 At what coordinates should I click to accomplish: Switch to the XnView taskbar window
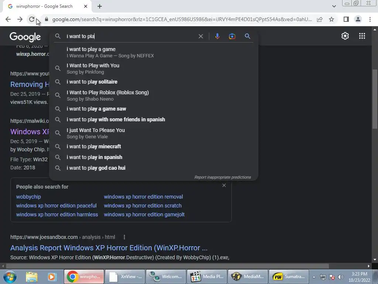(125, 277)
